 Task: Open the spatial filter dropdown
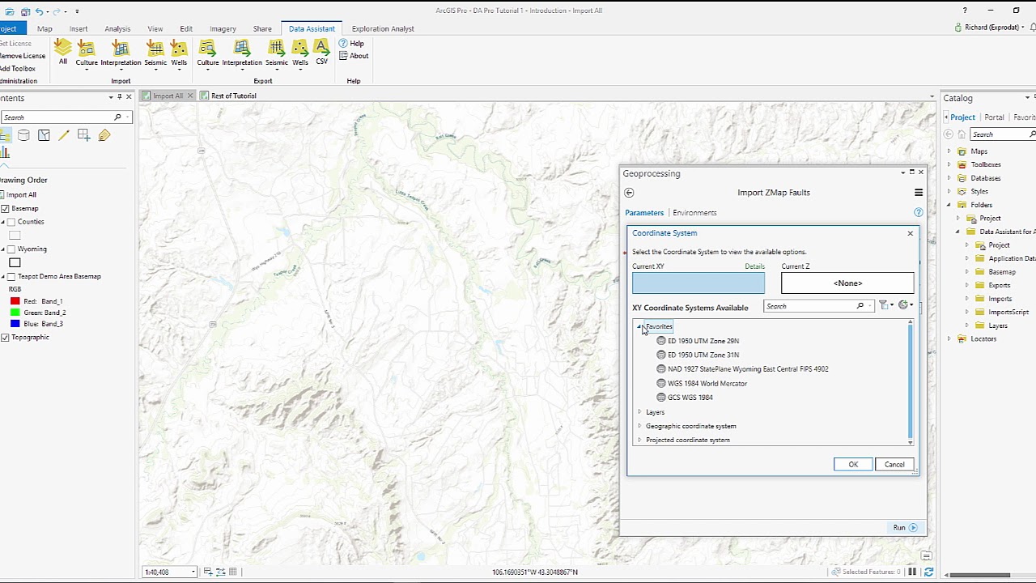pos(886,305)
